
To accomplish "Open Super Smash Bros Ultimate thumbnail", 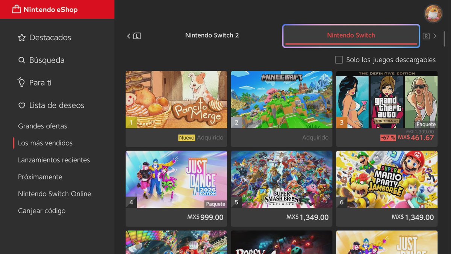I will click(281, 179).
